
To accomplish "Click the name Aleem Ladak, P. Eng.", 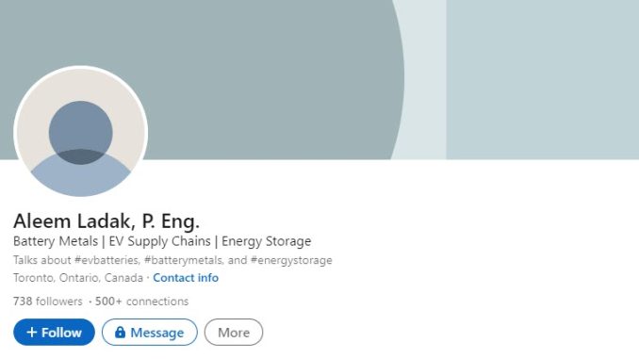I will [106, 221].
